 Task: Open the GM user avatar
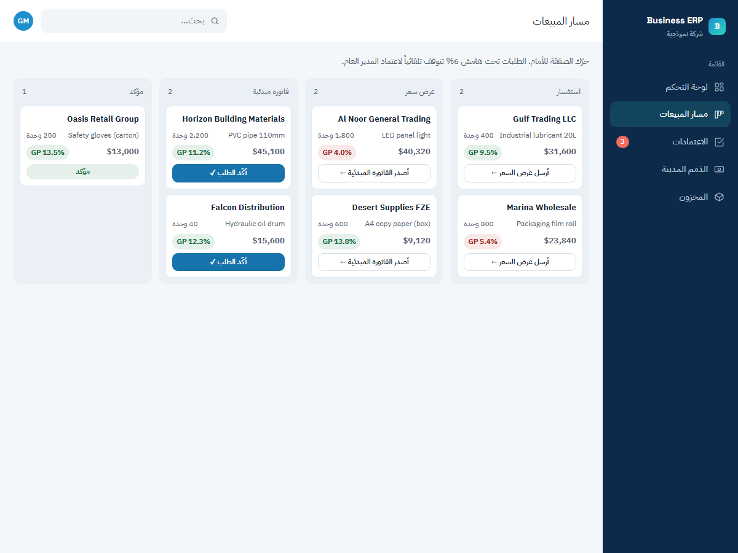23,21
